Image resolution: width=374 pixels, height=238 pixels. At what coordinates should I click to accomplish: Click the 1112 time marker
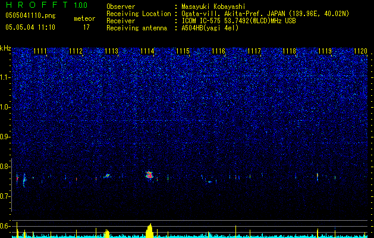point(76,51)
